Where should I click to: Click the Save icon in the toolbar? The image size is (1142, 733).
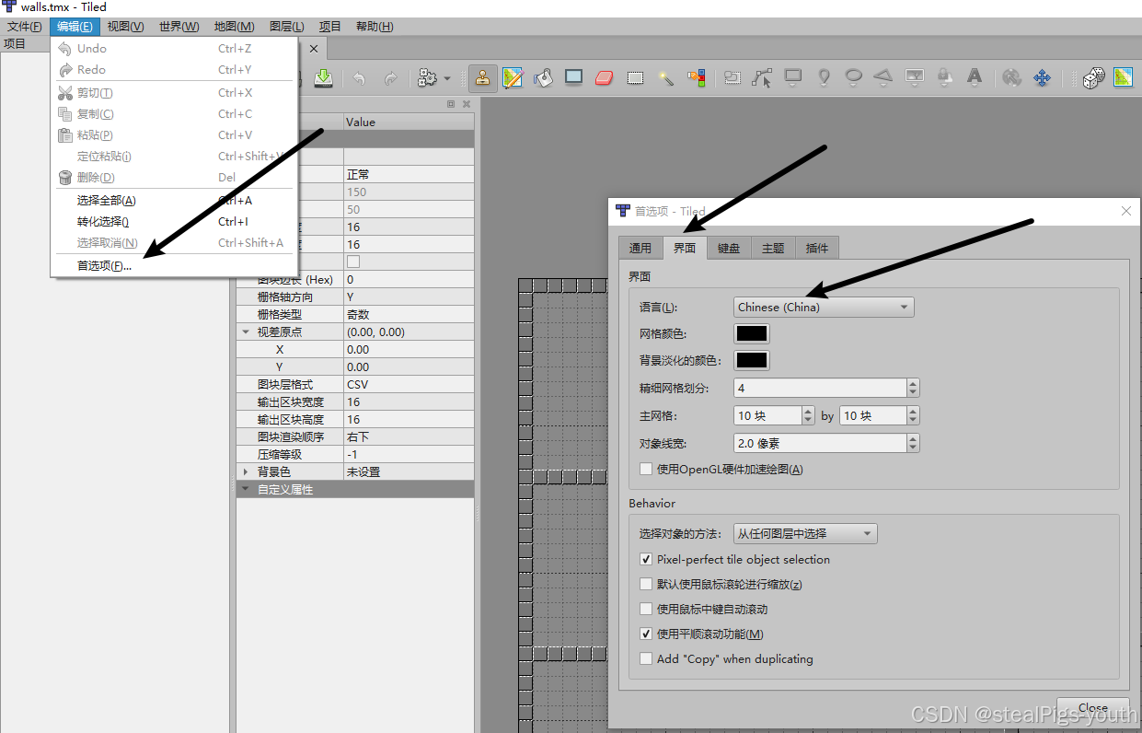pyautogui.click(x=323, y=78)
